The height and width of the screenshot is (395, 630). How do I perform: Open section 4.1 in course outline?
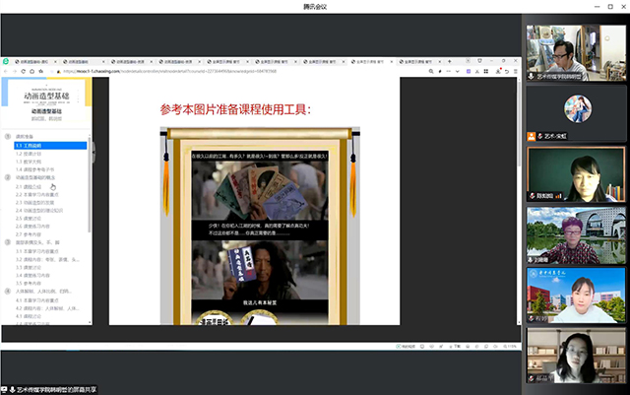point(37,300)
